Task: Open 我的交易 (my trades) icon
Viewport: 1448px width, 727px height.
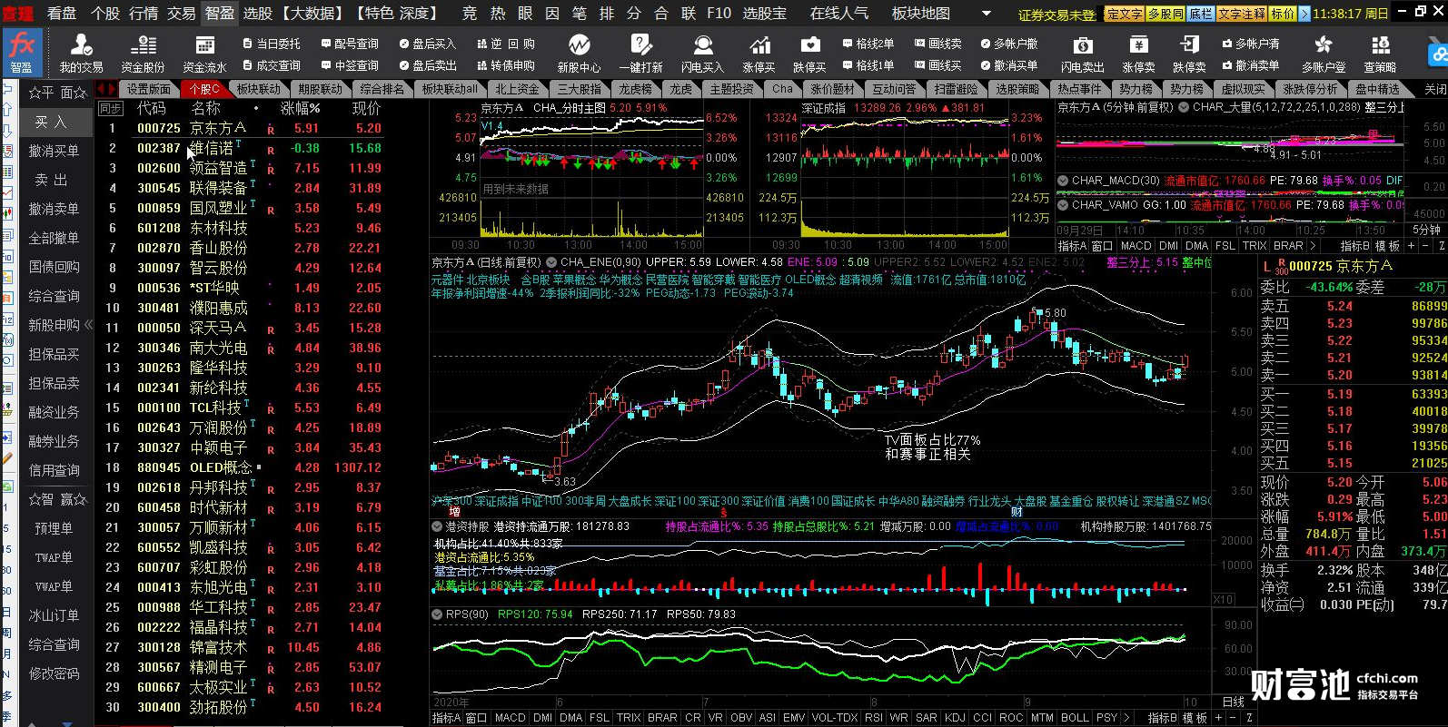Action: click(x=81, y=53)
